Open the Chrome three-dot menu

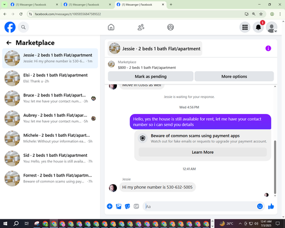(x=280, y=14)
